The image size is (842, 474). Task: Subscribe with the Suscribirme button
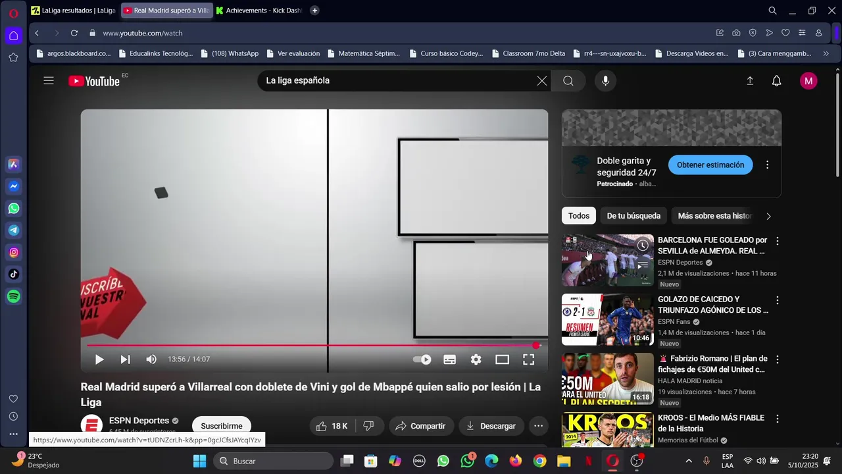[222, 426]
